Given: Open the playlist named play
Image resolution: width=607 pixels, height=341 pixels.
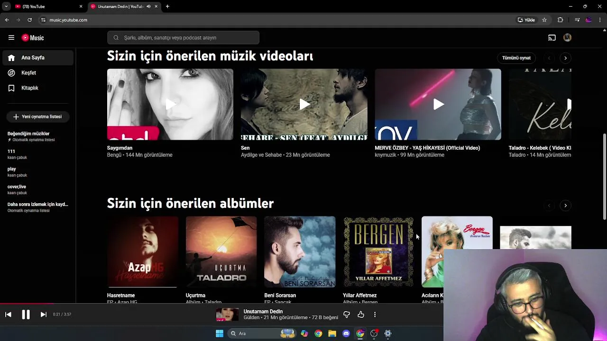Looking at the screenshot, I should (38, 172).
